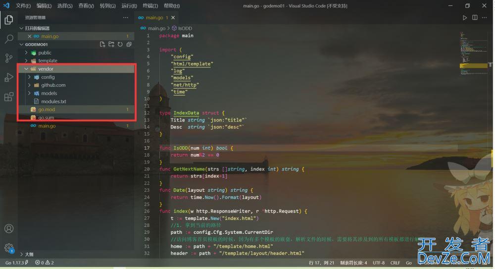
Task: Click the "html/template" import line
Action: pos(192,64)
